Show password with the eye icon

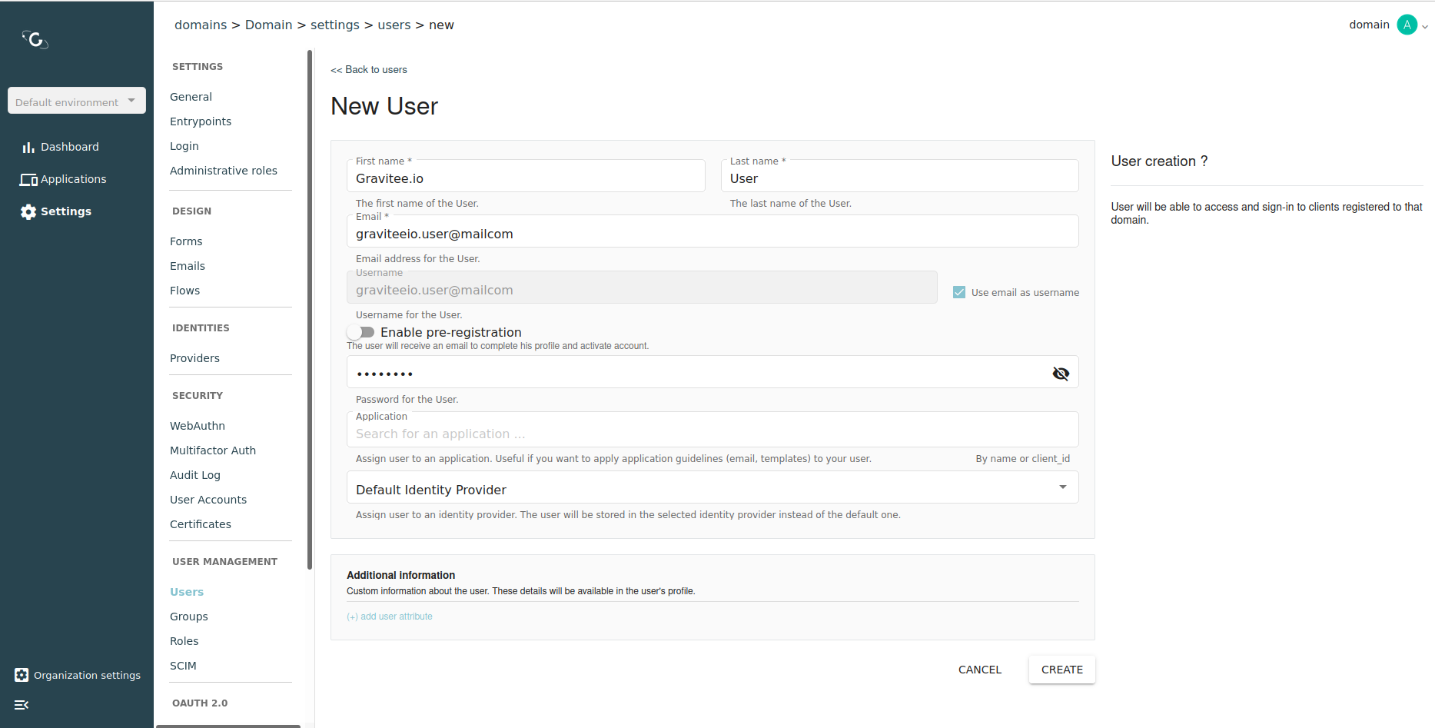(1061, 374)
